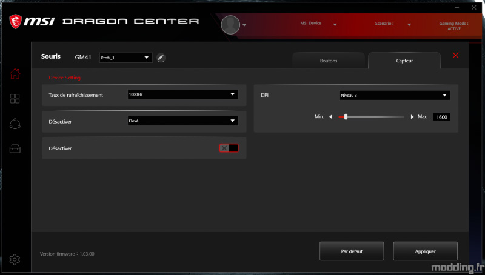This screenshot has height=275, width=485.
Task: Open the toolbox icon in sidebar
Action: 15,148
